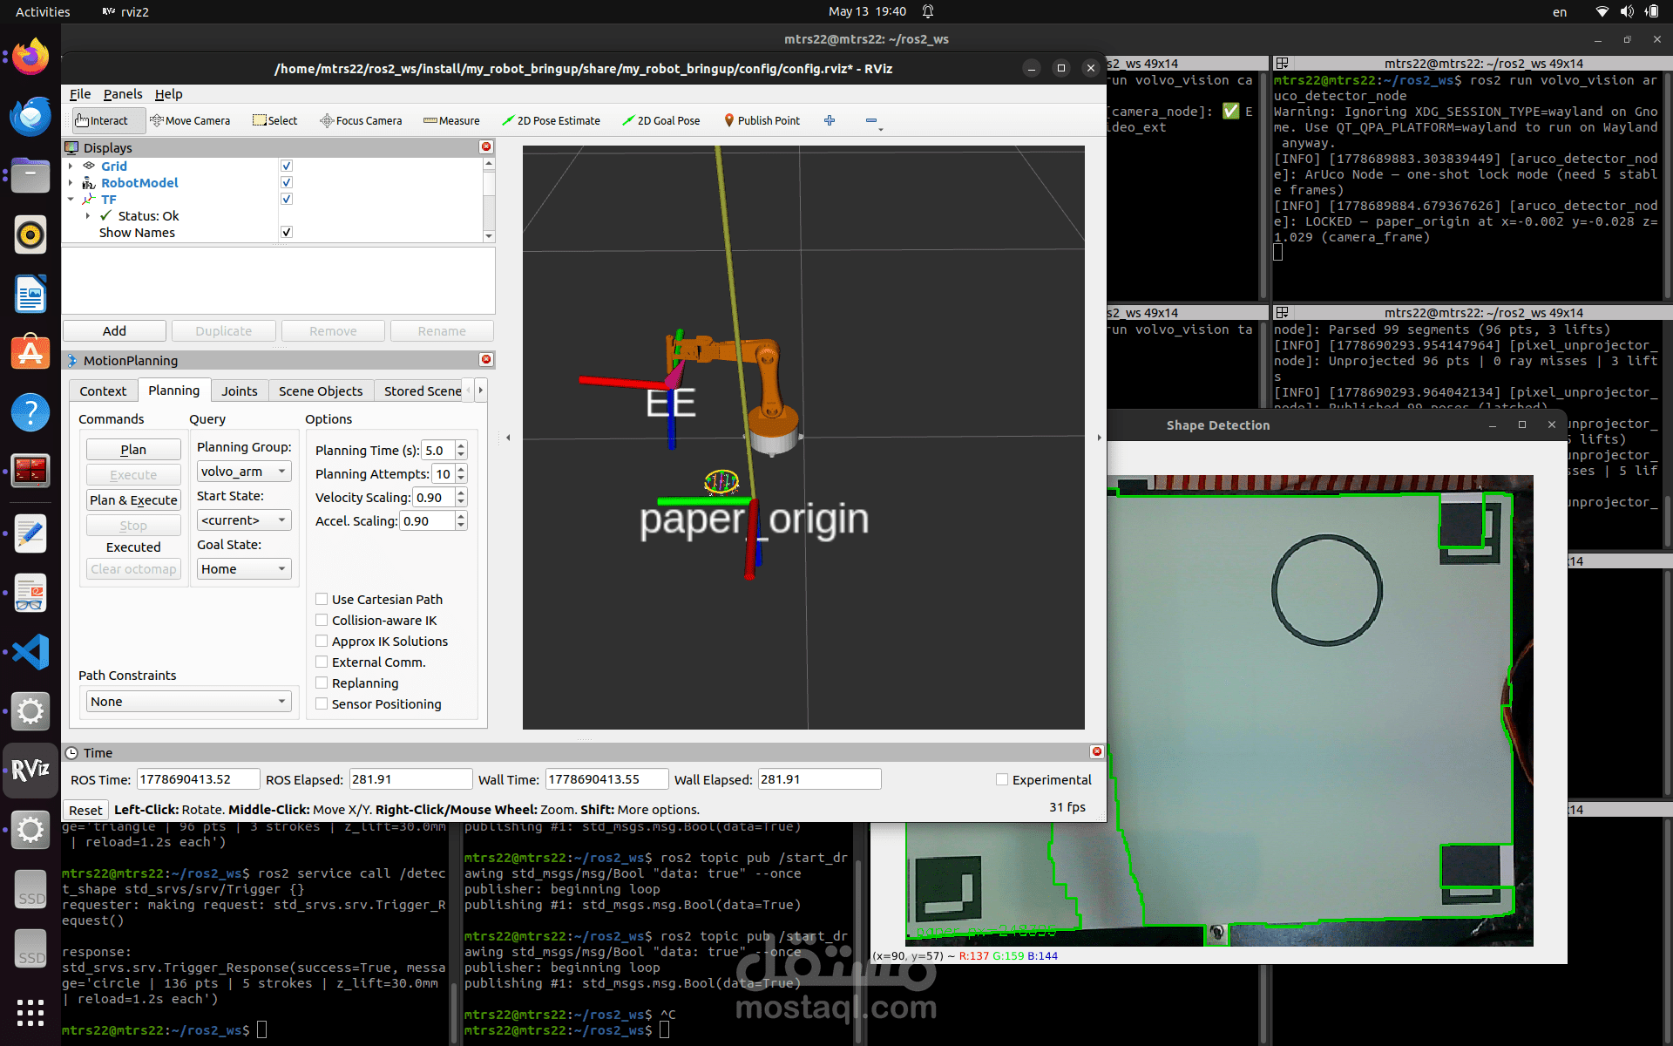Enable the Experimental time checkbox

point(1002,779)
